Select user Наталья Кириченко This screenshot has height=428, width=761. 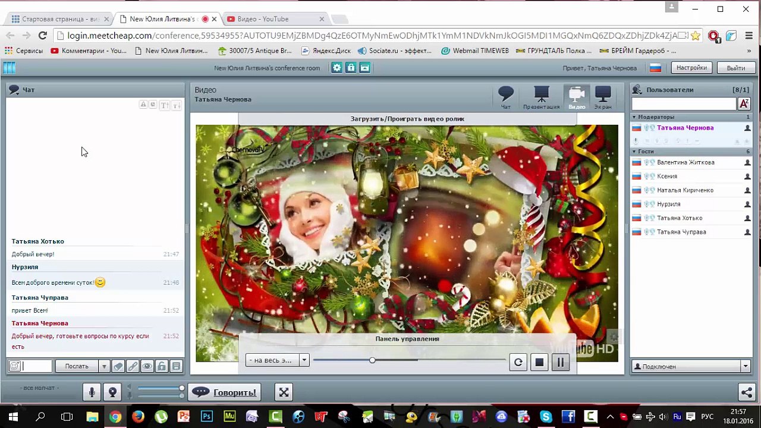pyautogui.click(x=691, y=190)
